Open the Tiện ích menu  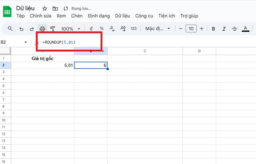(x=167, y=16)
